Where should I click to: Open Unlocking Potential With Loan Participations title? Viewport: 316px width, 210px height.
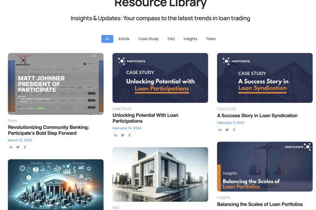[x=145, y=118]
